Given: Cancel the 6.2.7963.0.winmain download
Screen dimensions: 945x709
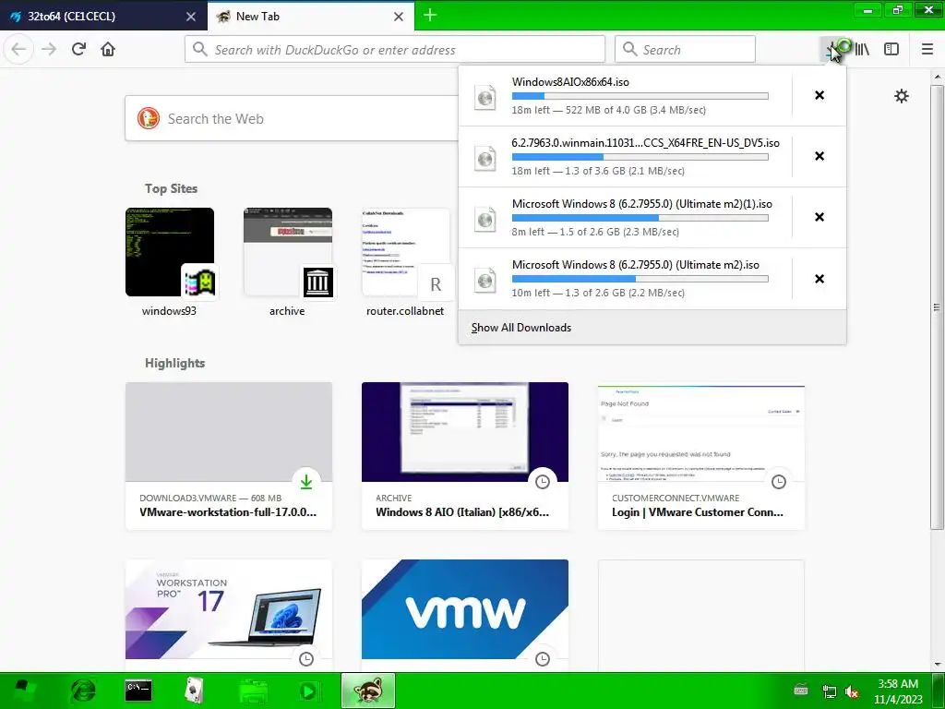Looking at the screenshot, I should (819, 156).
